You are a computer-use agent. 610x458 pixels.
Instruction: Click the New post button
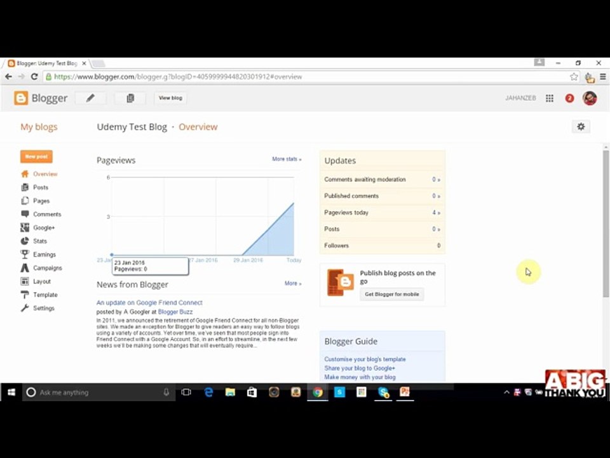[x=36, y=156]
